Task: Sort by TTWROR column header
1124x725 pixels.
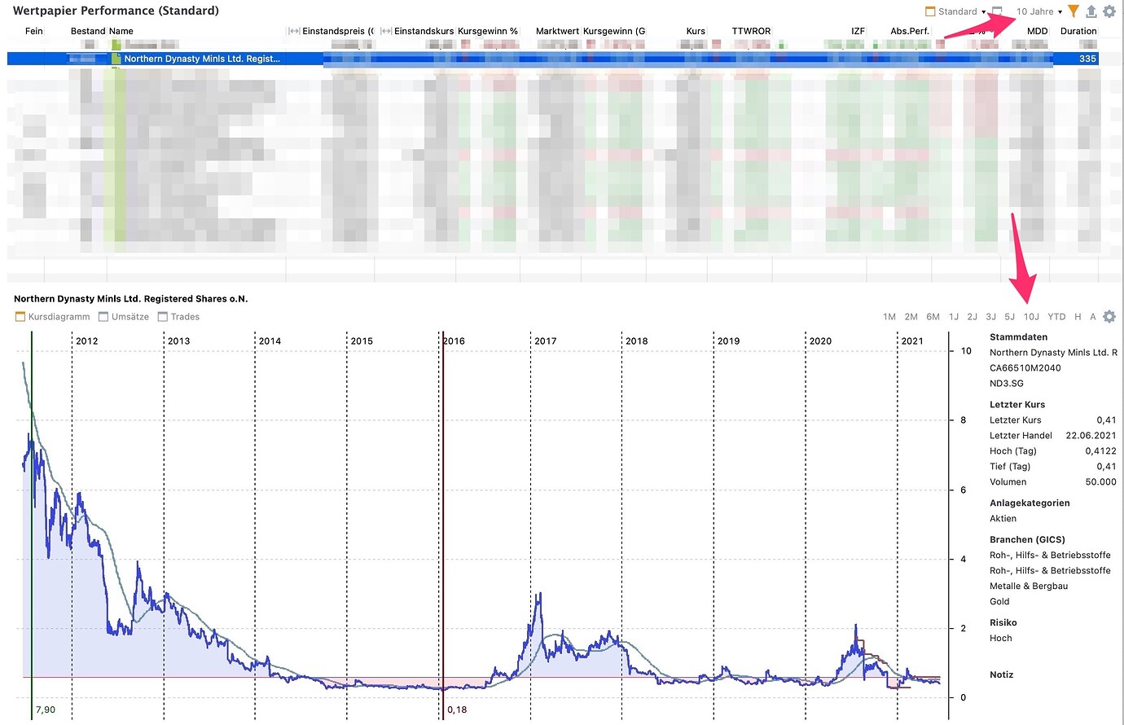Action: 751,31
